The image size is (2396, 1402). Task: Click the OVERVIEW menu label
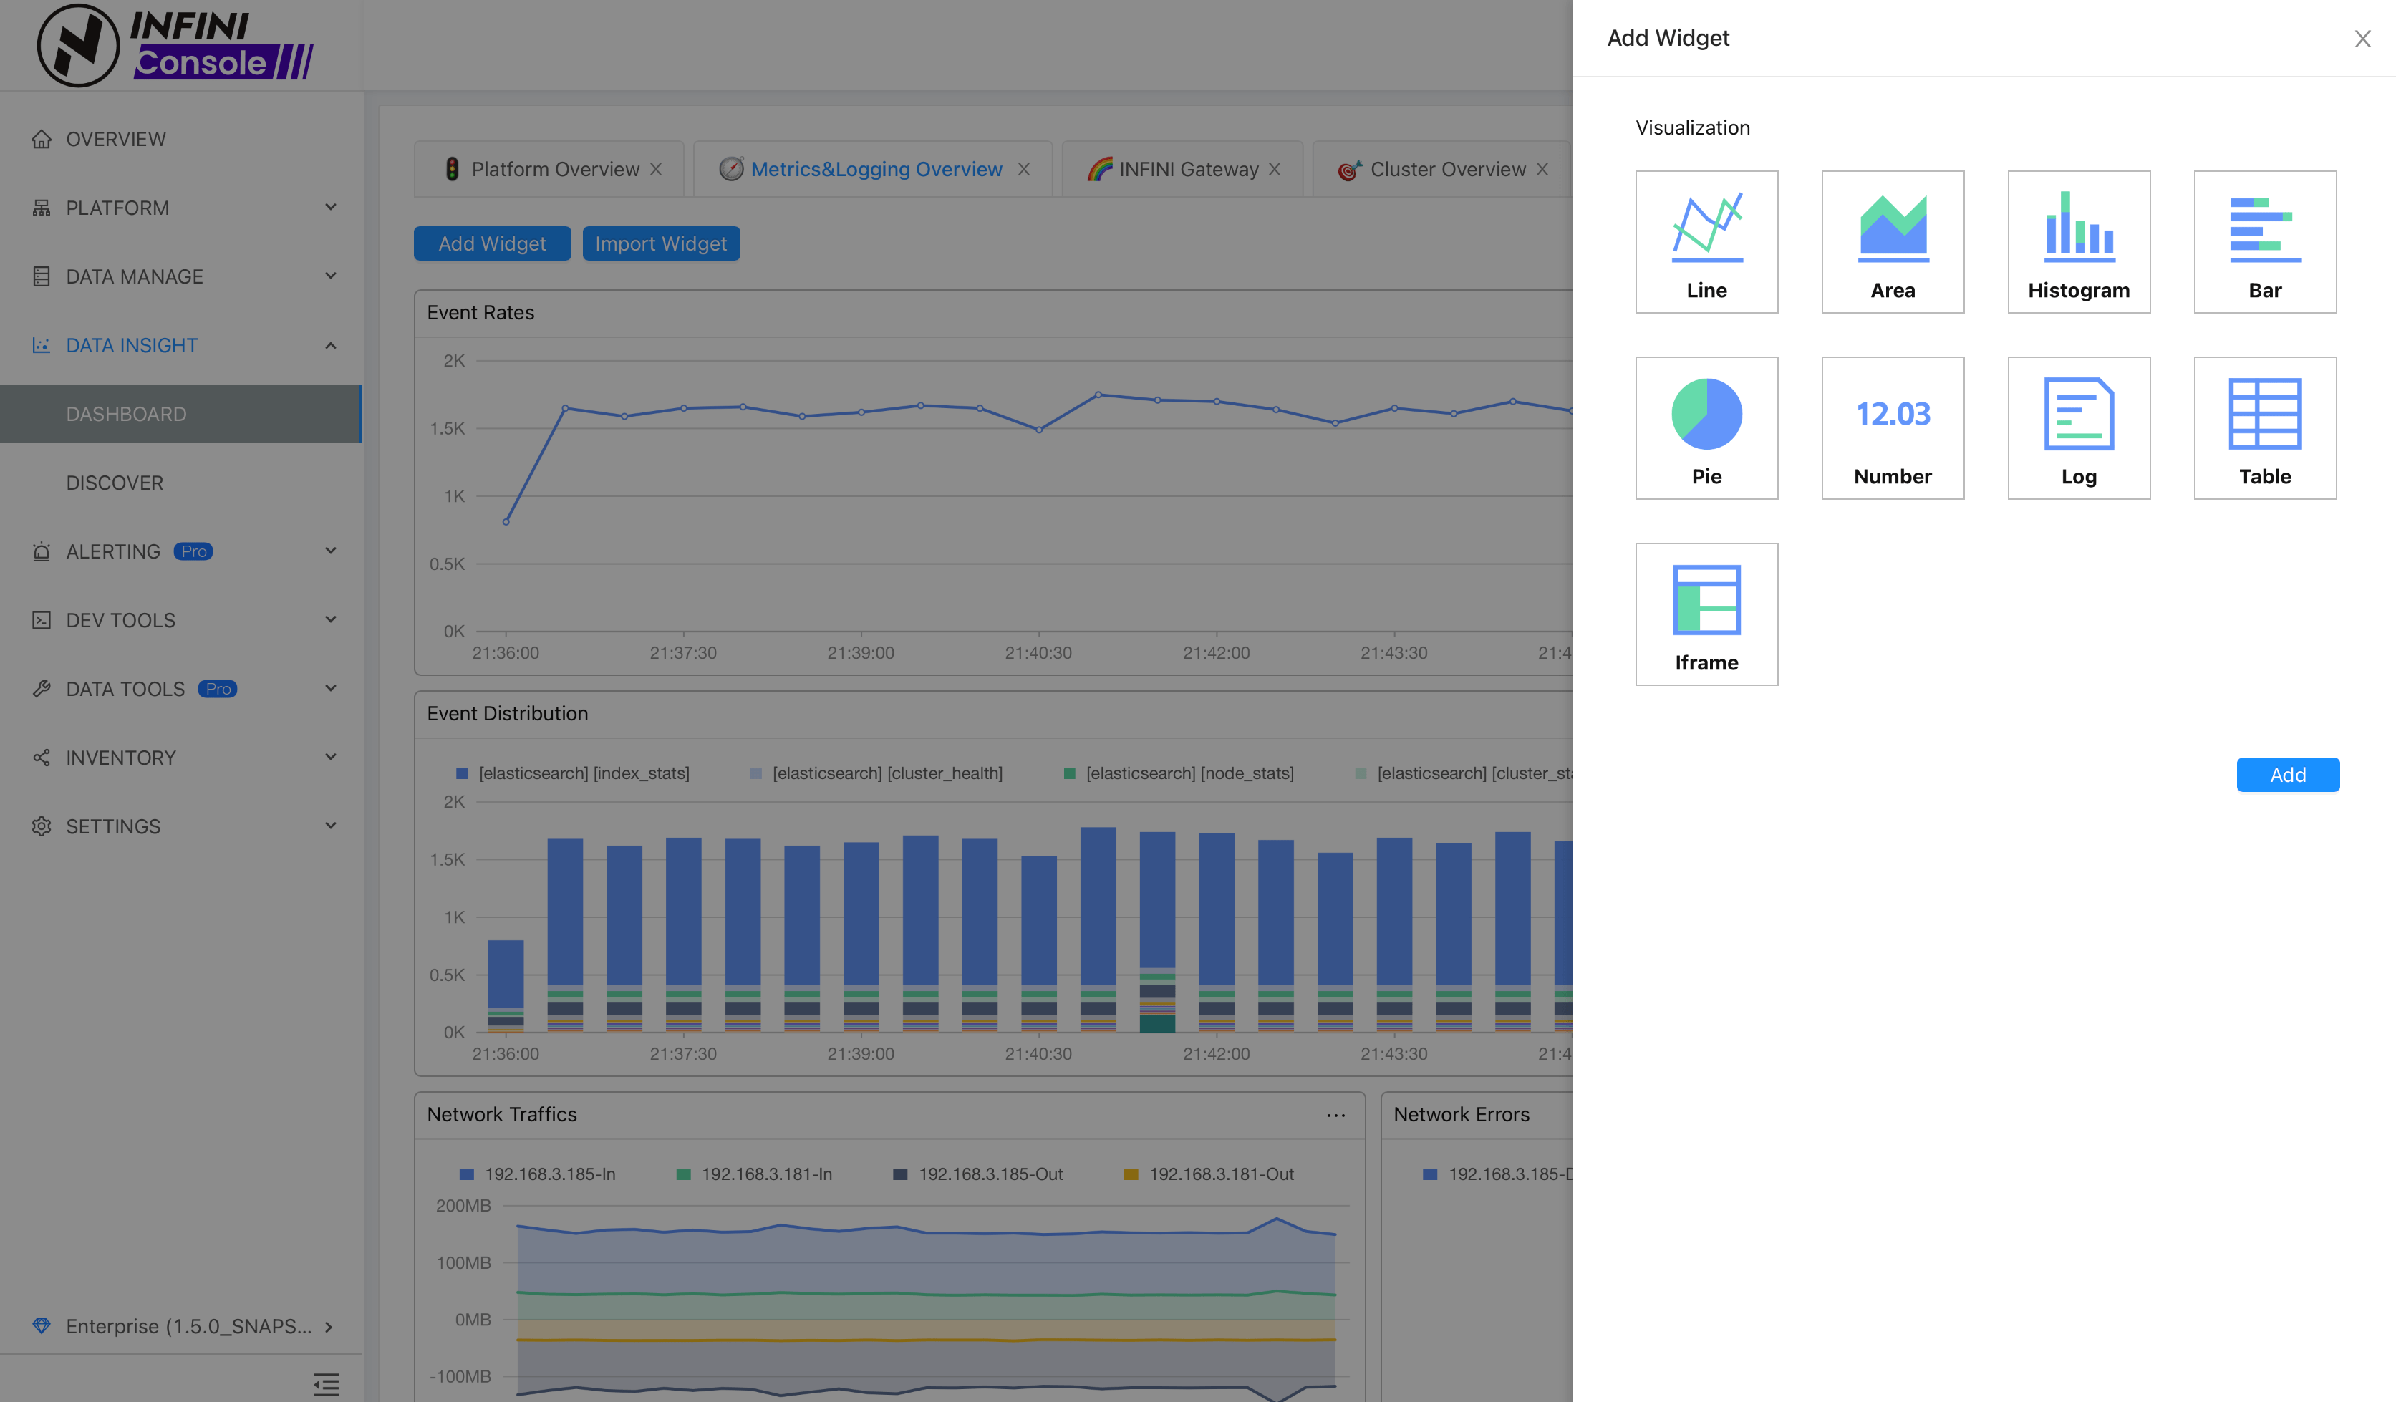[x=116, y=140]
